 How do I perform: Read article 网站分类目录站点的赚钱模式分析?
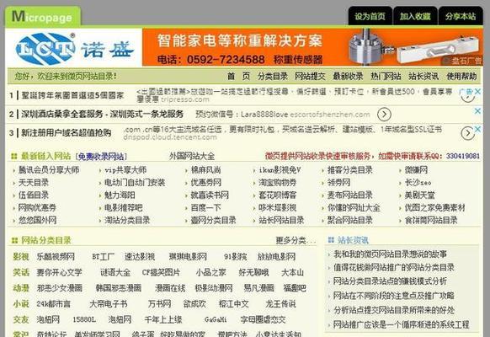point(390,281)
